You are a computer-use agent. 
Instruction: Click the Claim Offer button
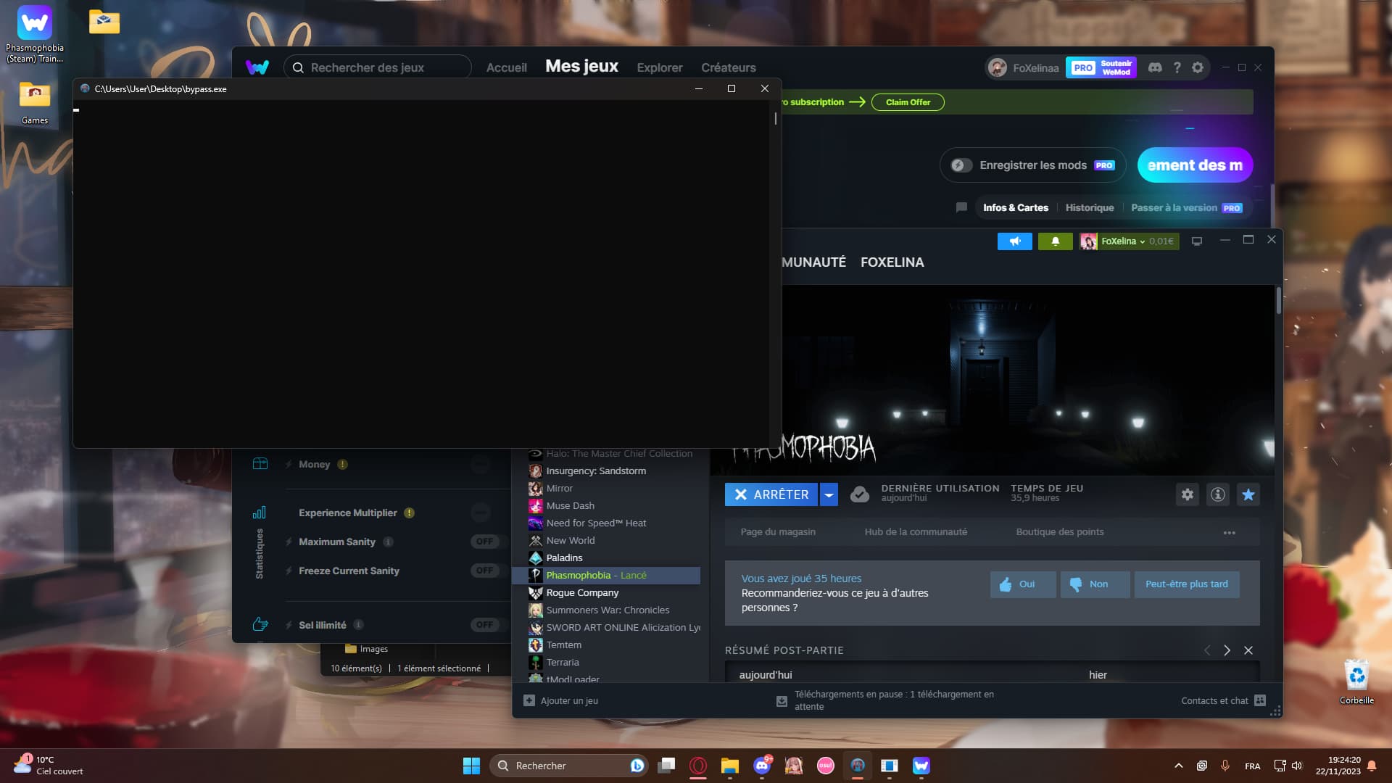pos(908,102)
